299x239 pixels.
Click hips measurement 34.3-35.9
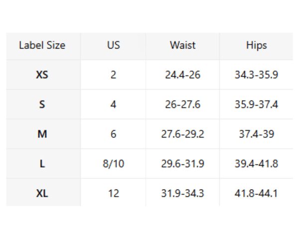click(256, 75)
